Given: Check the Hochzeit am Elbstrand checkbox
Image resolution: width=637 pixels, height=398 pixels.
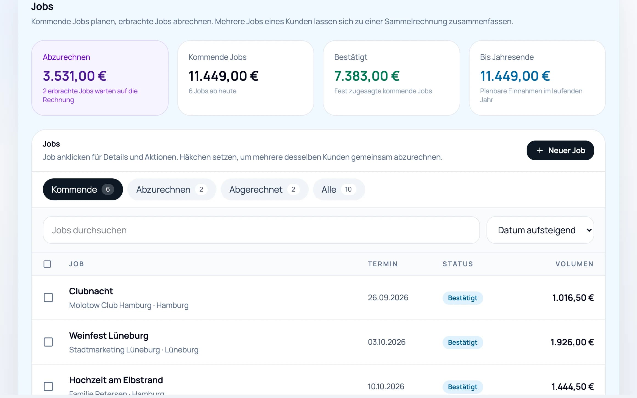Looking at the screenshot, I should [x=48, y=386].
